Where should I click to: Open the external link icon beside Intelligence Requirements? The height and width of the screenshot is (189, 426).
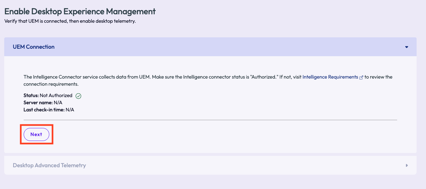(361, 77)
